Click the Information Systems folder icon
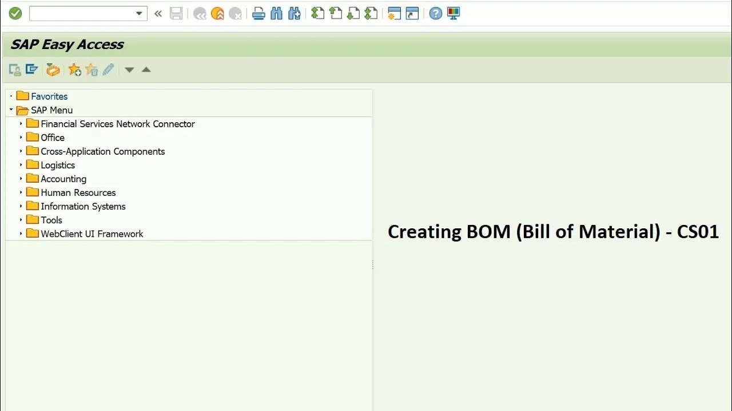Viewport: 732px width, 411px height. click(x=33, y=205)
